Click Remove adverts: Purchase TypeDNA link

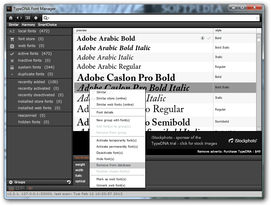coord(229,152)
